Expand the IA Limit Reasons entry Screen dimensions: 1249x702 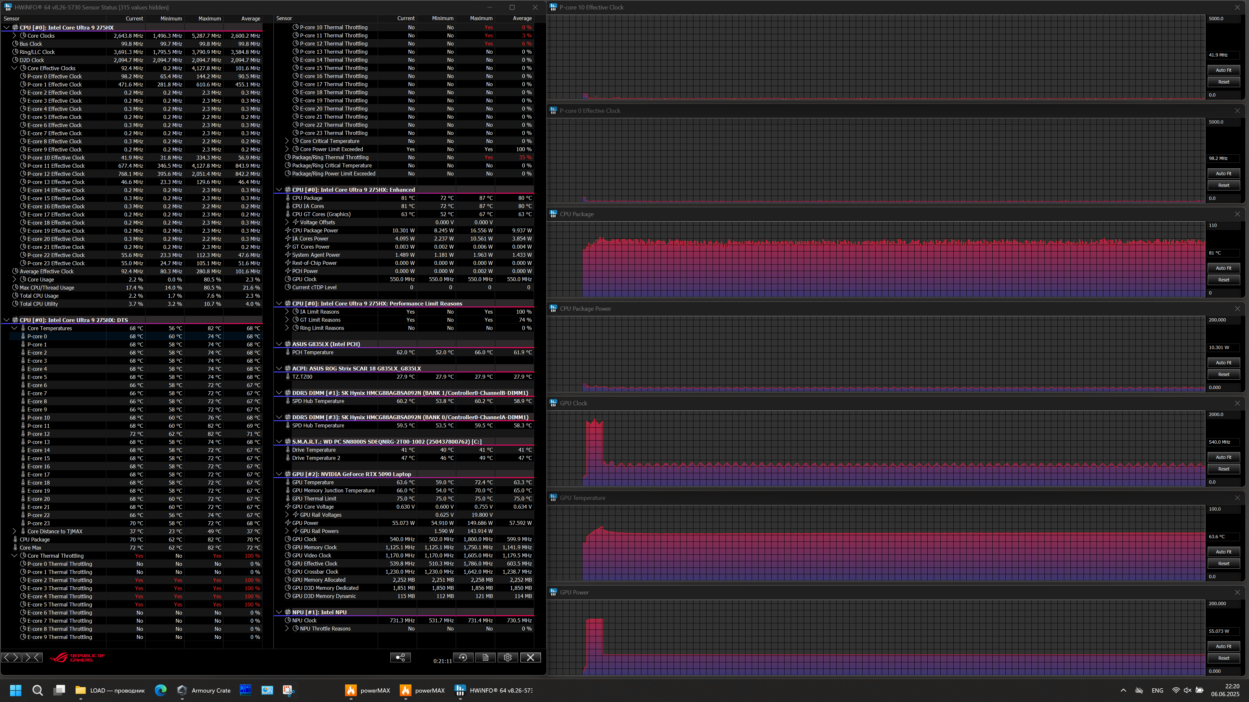287,312
